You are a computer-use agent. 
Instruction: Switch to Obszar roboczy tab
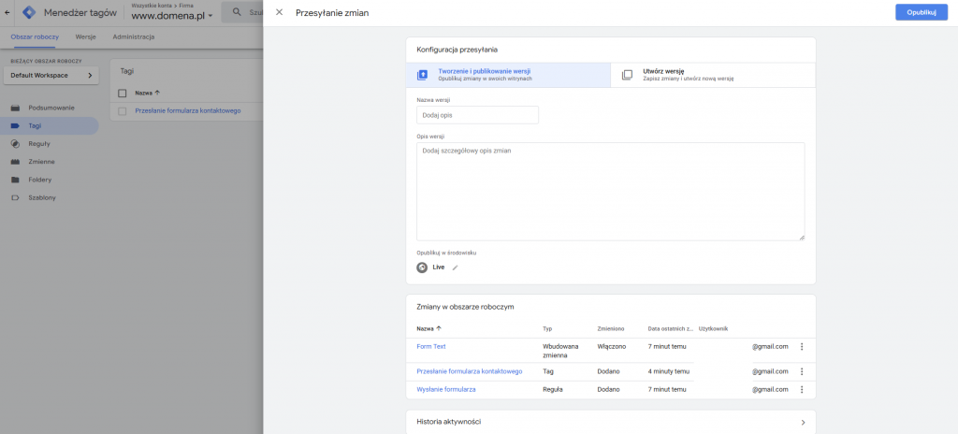35,36
